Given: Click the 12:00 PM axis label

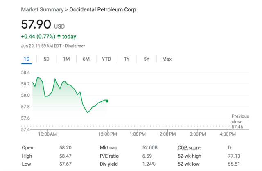Looking at the screenshot, I should click(107, 134).
